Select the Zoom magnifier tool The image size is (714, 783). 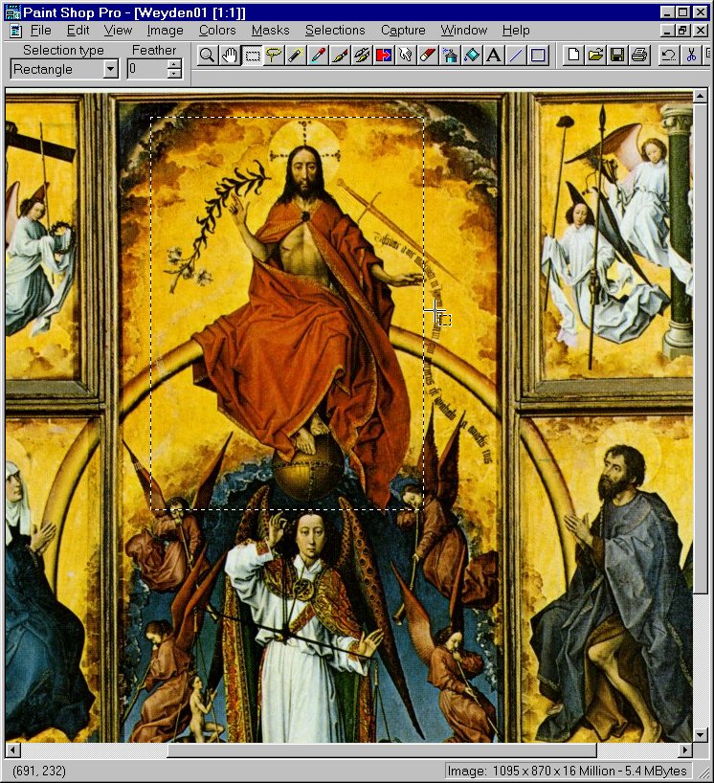(207, 56)
